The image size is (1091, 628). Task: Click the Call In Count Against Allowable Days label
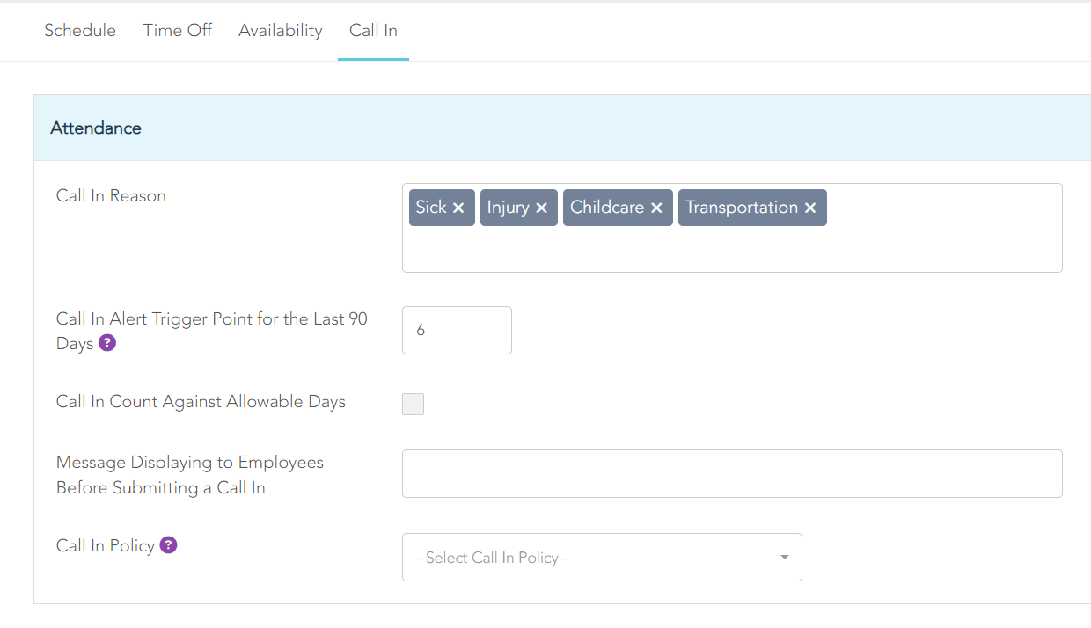pos(201,401)
